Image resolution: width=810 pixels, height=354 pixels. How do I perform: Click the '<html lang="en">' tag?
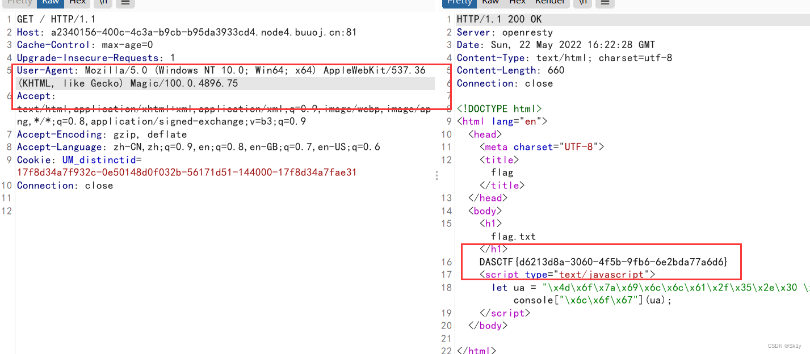pyautogui.click(x=502, y=121)
